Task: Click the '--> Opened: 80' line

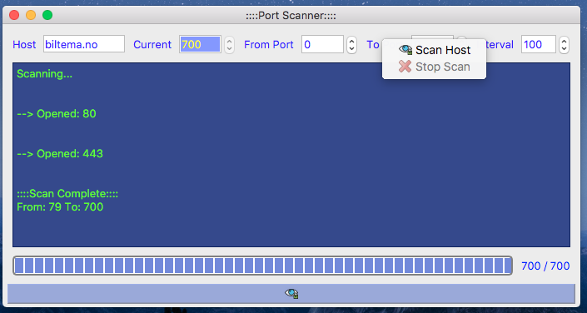Action: coord(57,114)
